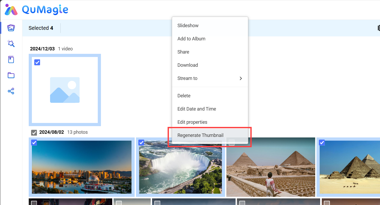This screenshot has width=380, height=205.
Task: Click the video placeholder thumbnail
Action: (65, 90)
